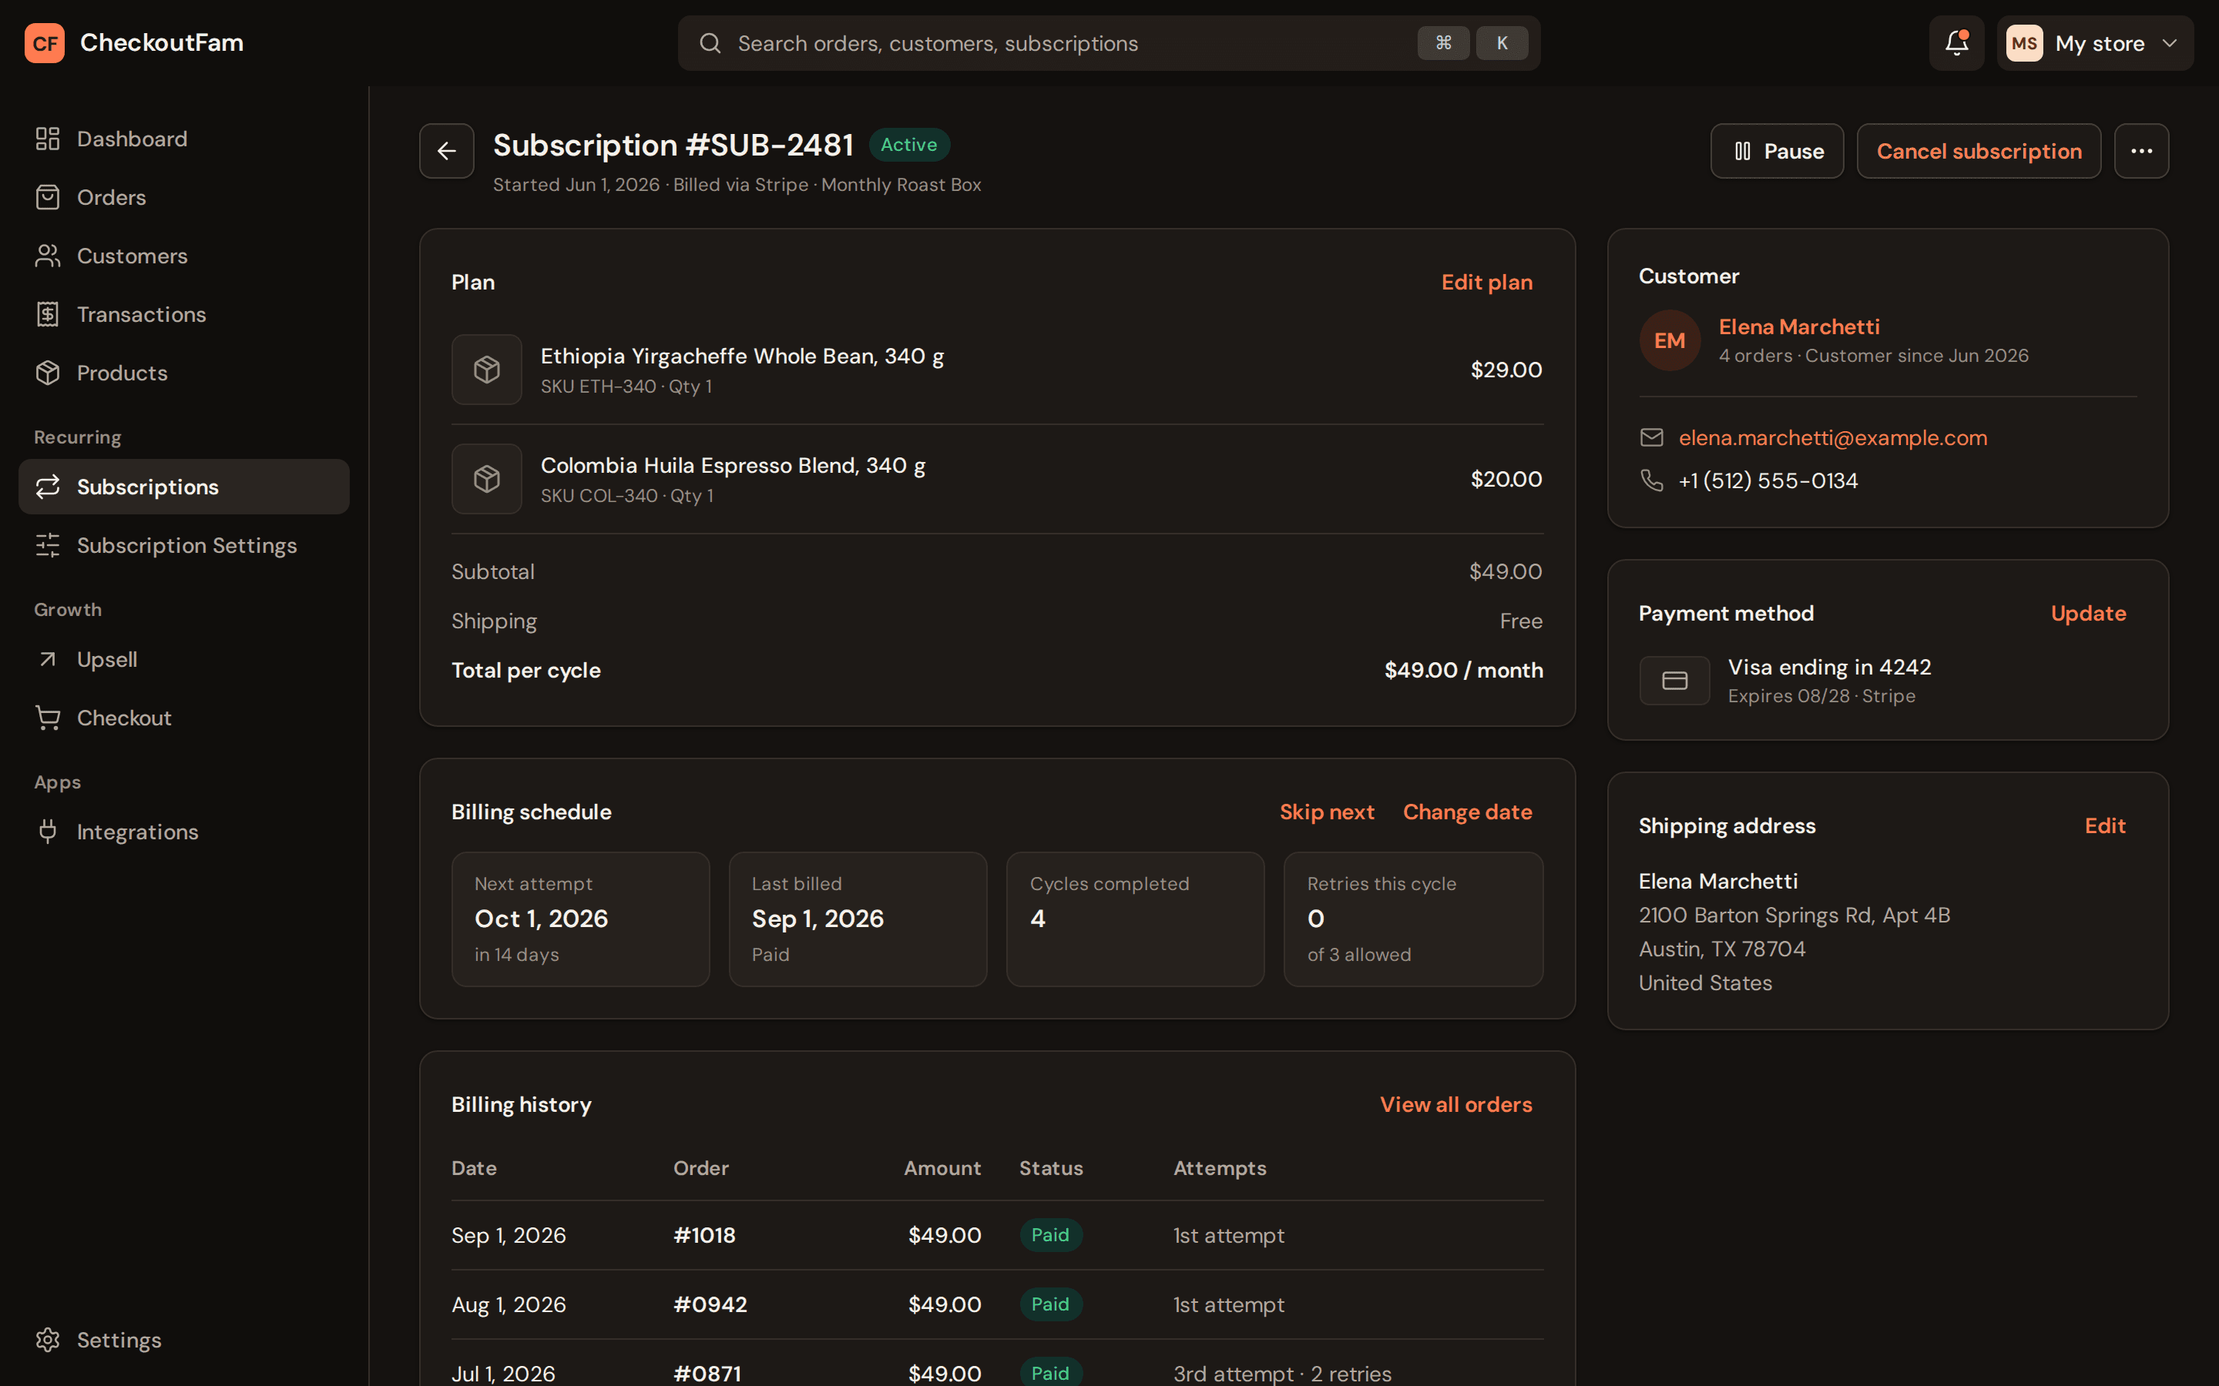Screen dimensions: 2219x1386
Task: Open order #1018
Action: pos(704,1236)
